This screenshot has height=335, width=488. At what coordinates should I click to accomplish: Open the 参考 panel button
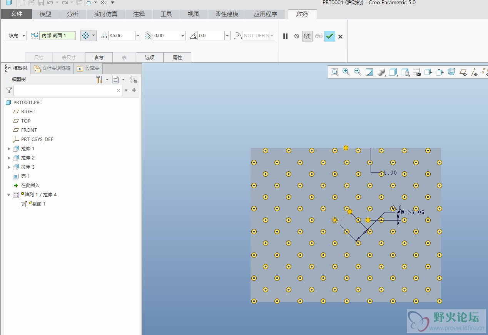pyautogui.click(x=99, y=58)
